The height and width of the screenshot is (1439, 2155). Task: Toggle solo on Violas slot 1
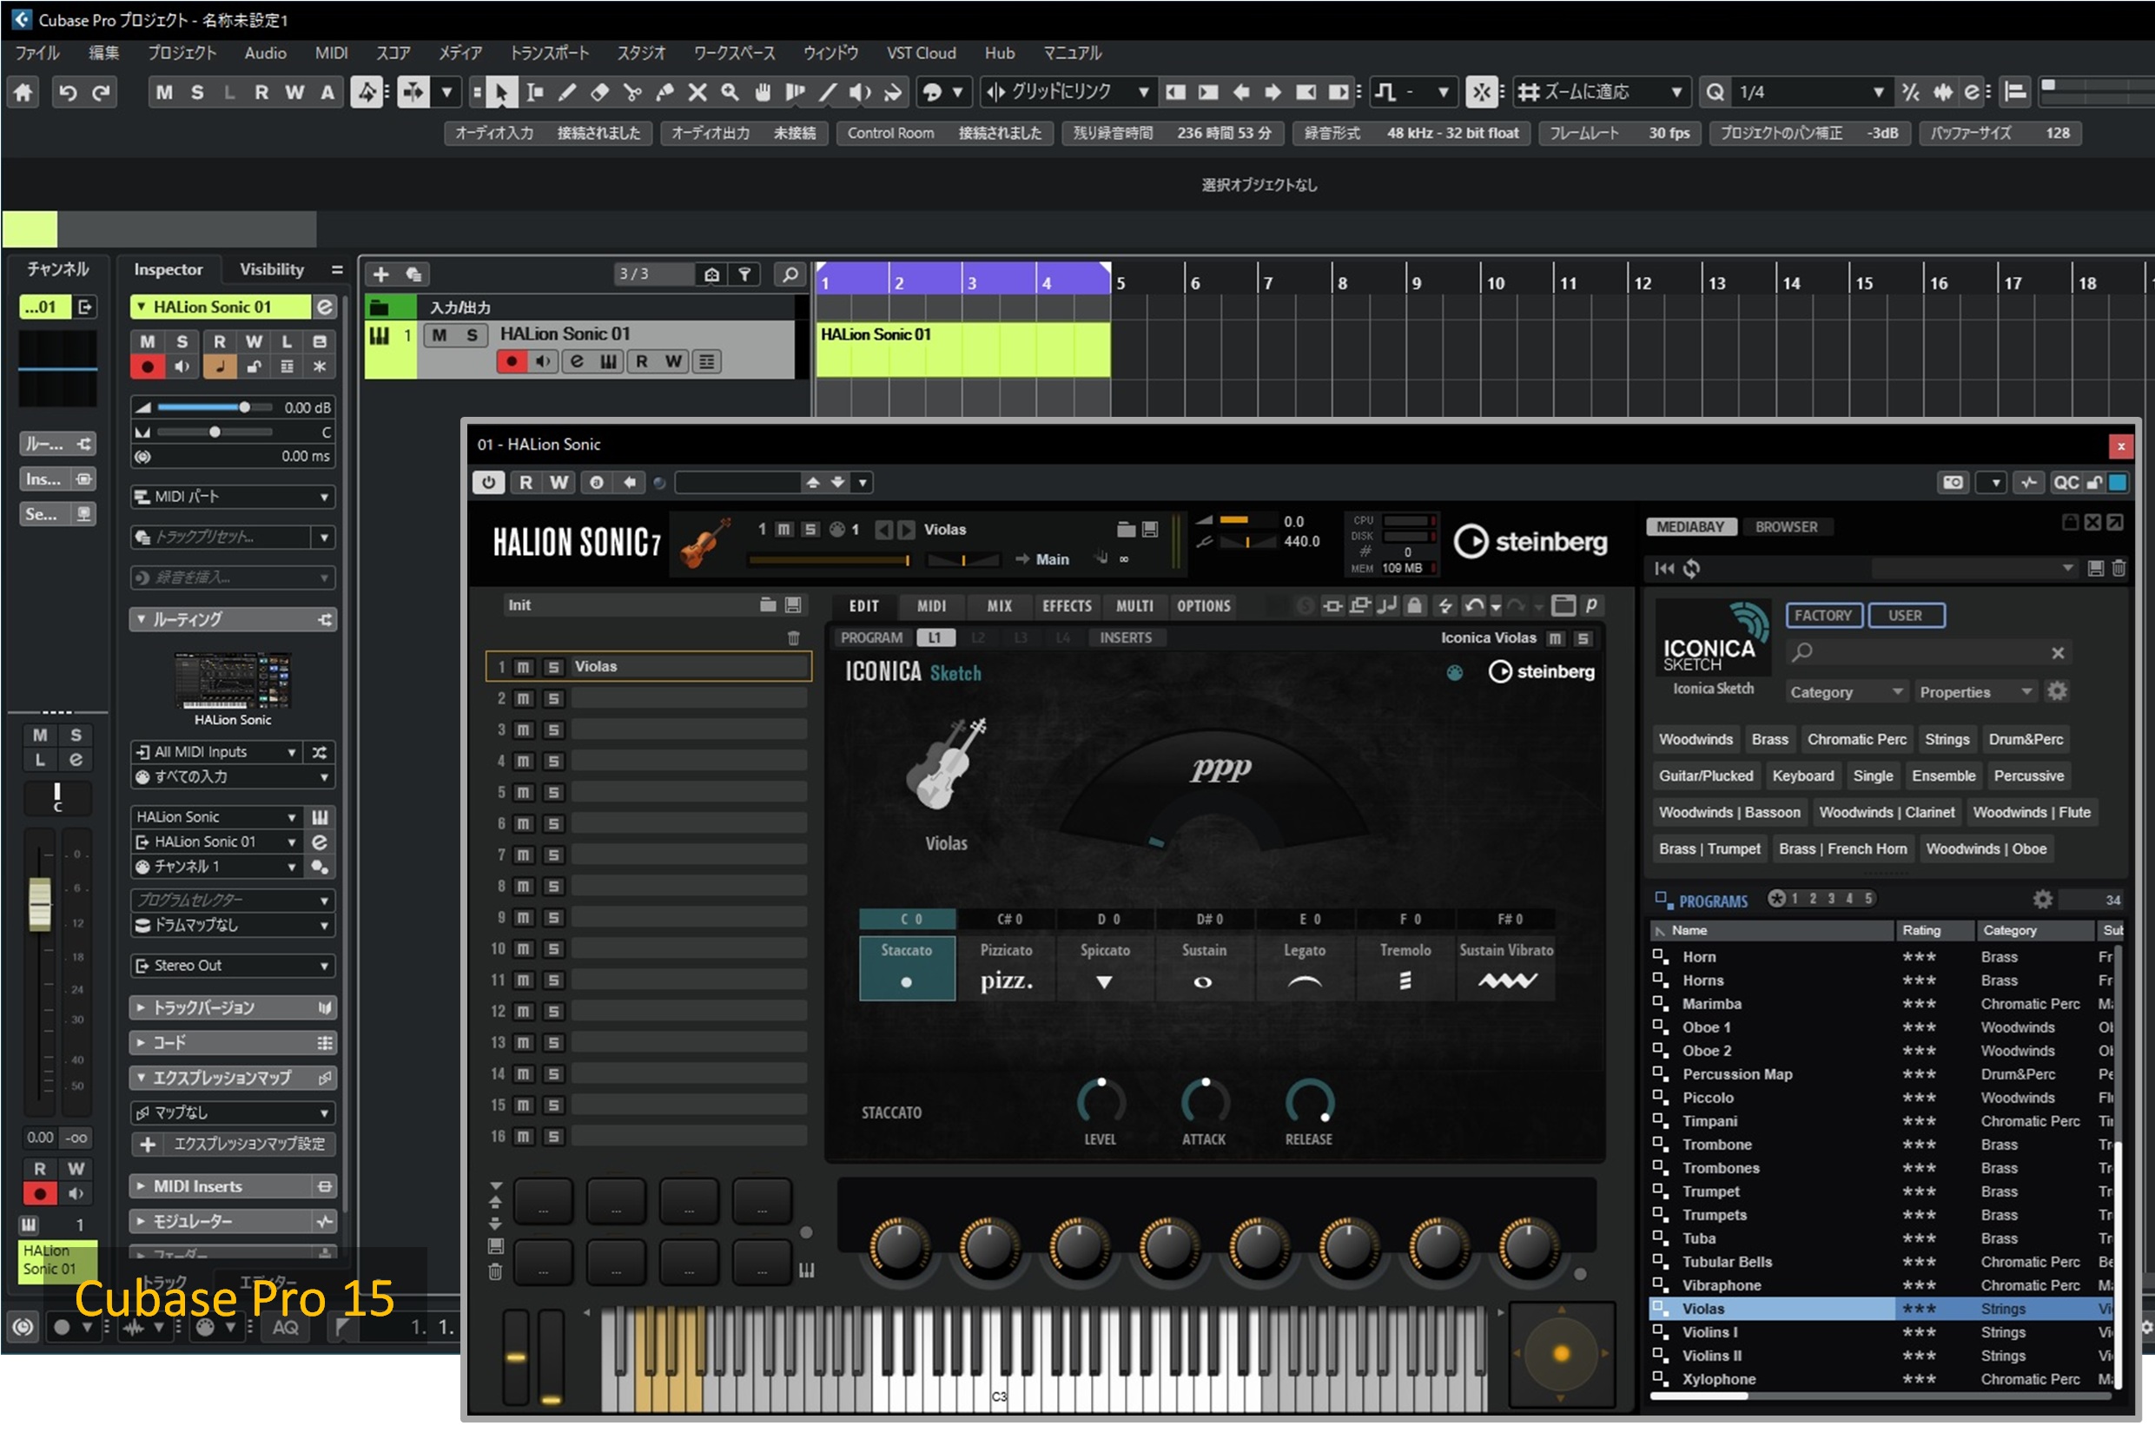(x=553, y=667)
